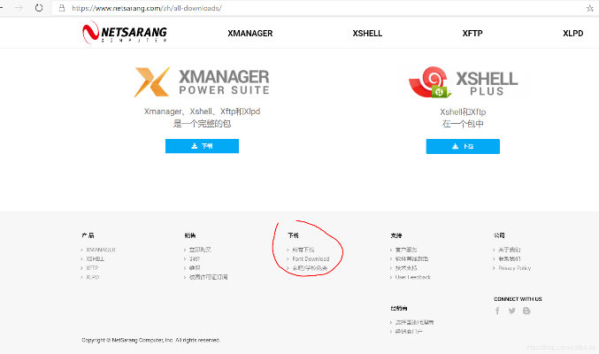This screenshot has width=599, height=354.
Task: Click the Xmanager Power Suite logo
Action: tap(202, 81)
